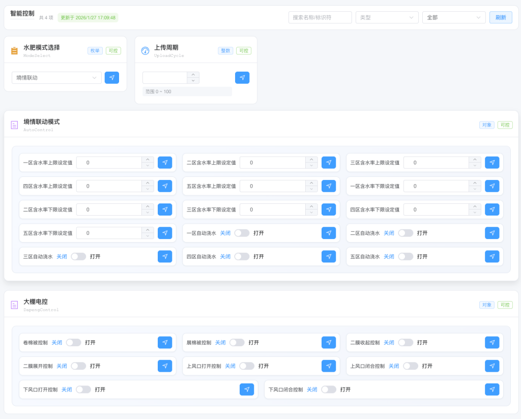Open the 墒情联动 mode dropdown

[56, 78]
